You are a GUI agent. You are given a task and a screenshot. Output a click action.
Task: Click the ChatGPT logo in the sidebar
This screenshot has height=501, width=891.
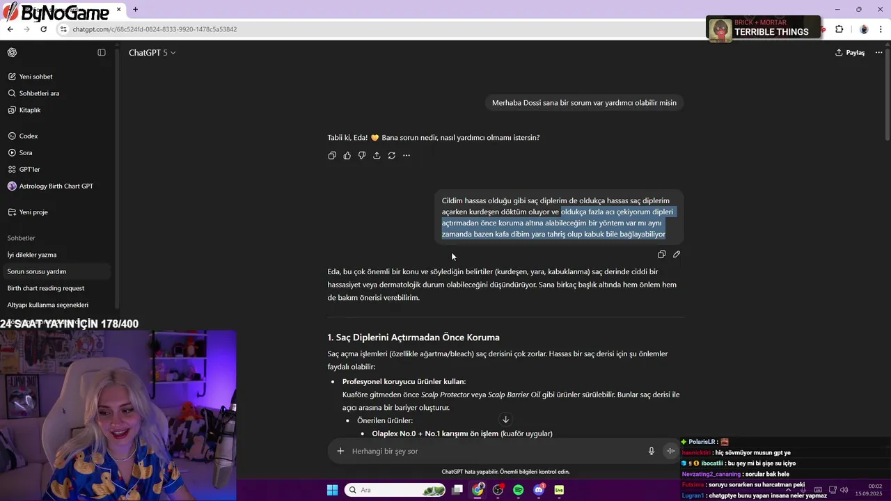coord(12,52)
